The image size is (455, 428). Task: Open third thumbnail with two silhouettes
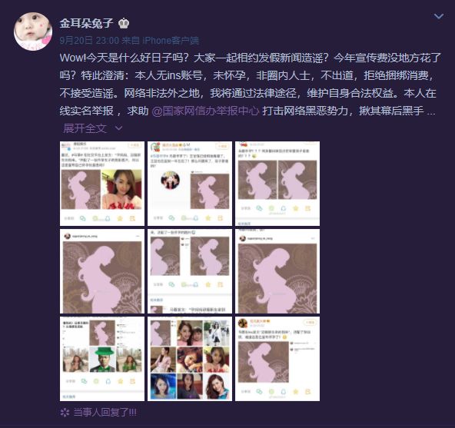277,184
